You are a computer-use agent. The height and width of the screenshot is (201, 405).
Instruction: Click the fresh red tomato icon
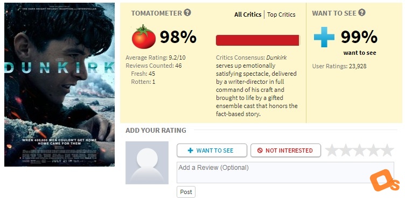[144, 37]
